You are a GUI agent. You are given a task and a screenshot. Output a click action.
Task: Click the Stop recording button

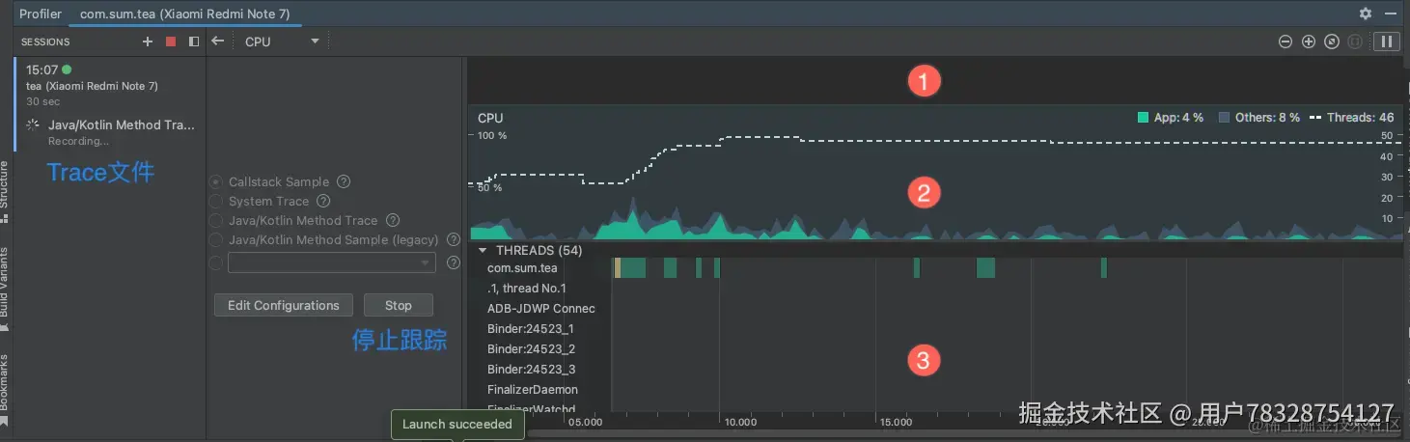[399, 305]
